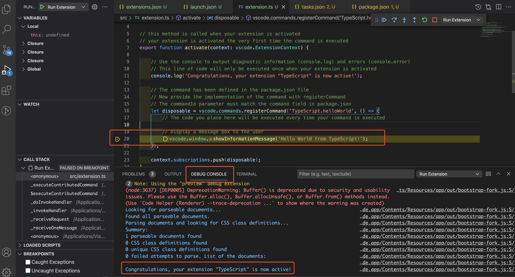Select _receiveOneMessage stack frame
Image resolution: width=515 pixels, height=277 pixels.
pyautogui.click(x=65, y=228)
